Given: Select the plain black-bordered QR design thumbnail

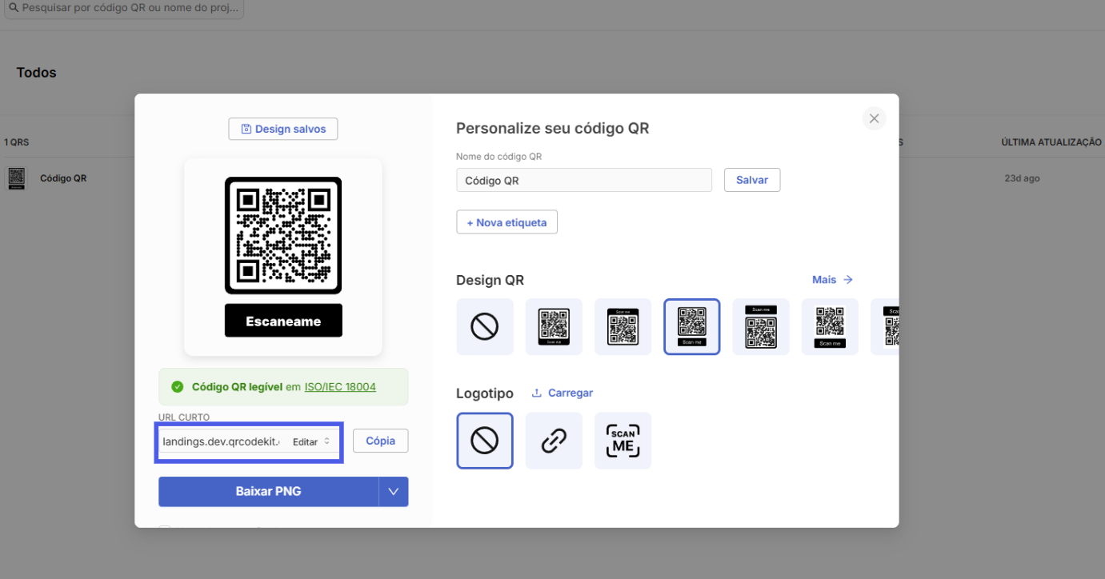Looking at the screenshot, I should point(554,326).
